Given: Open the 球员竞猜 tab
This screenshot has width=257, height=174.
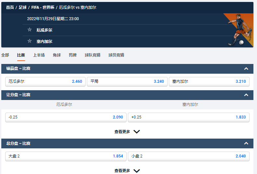Looking at the screenshot, I should [116, 55].
